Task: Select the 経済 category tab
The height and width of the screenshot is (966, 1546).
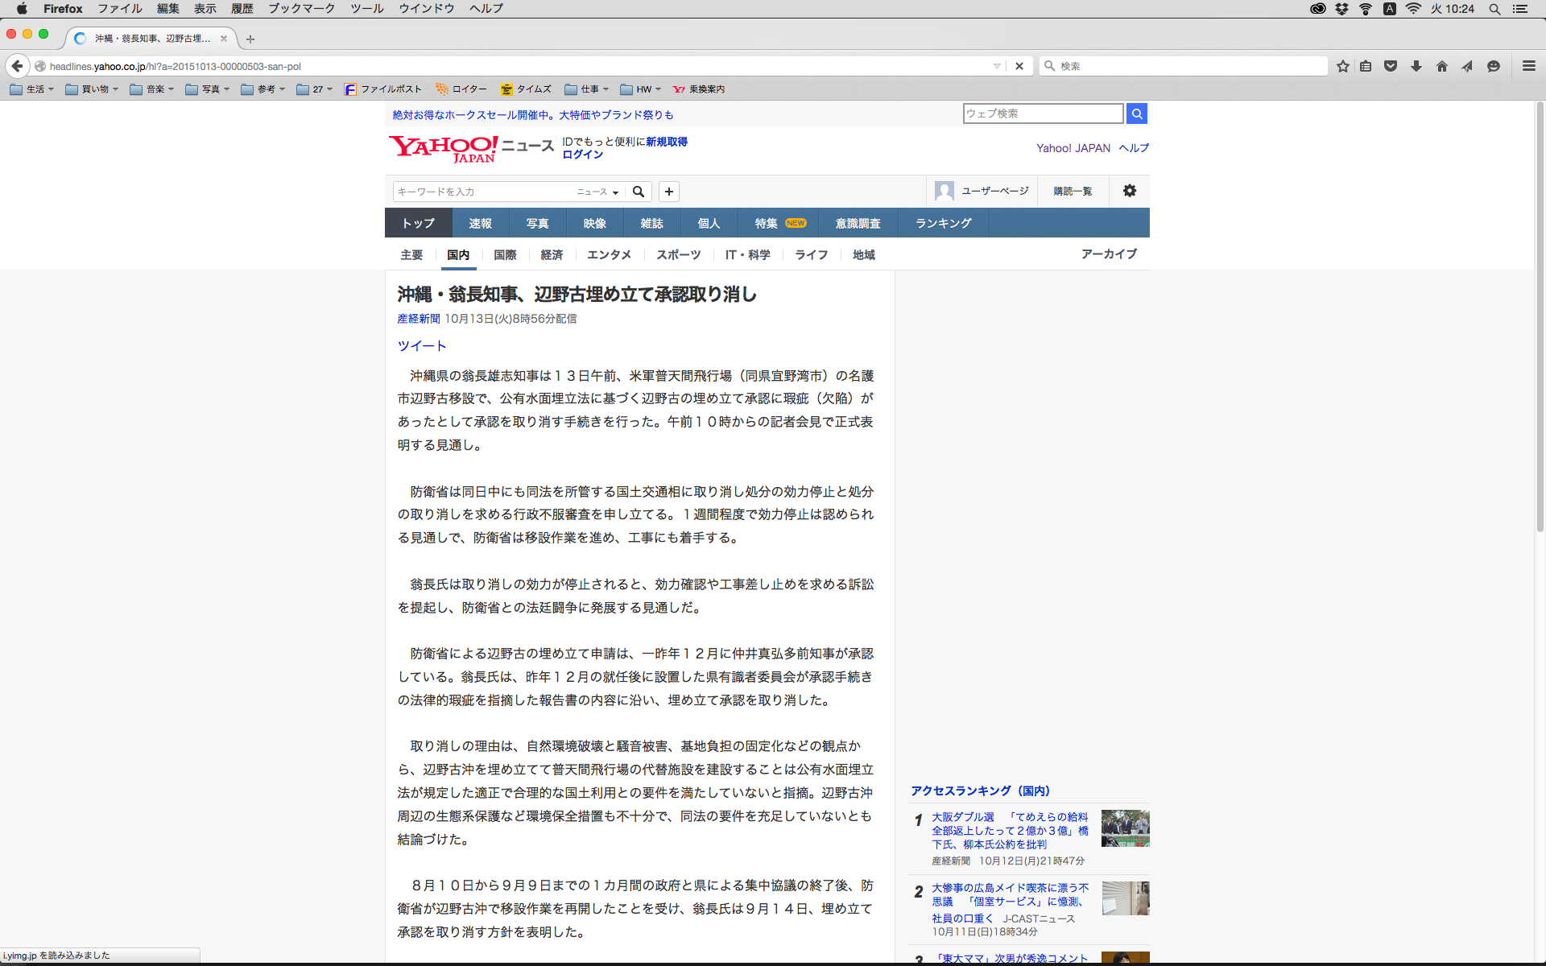Action: click(552, 254)
